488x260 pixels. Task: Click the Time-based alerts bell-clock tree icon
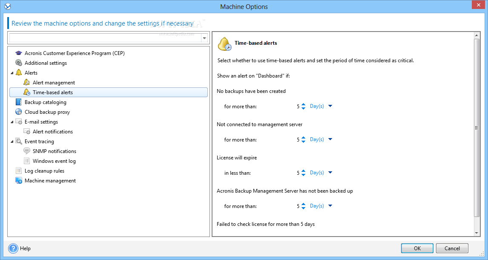[x=27, y=92]
